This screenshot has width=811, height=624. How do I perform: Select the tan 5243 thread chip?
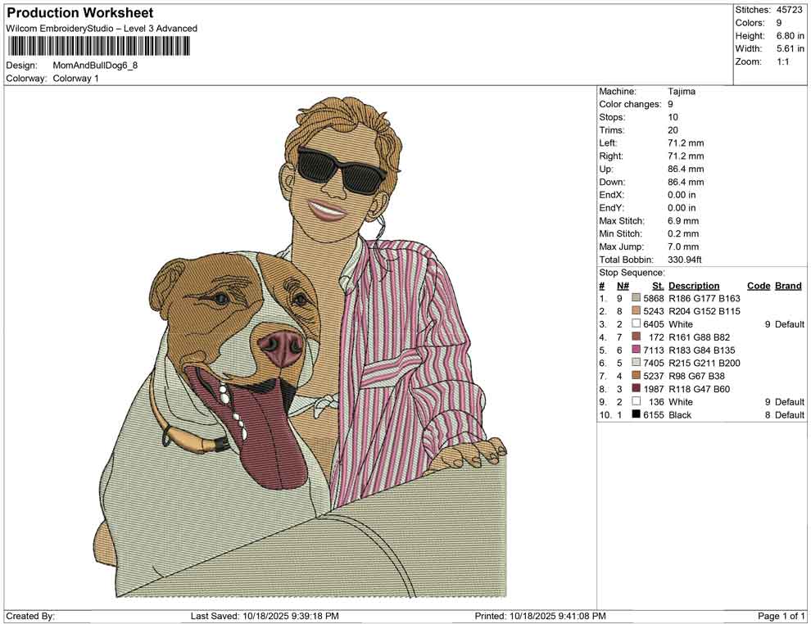635,311
